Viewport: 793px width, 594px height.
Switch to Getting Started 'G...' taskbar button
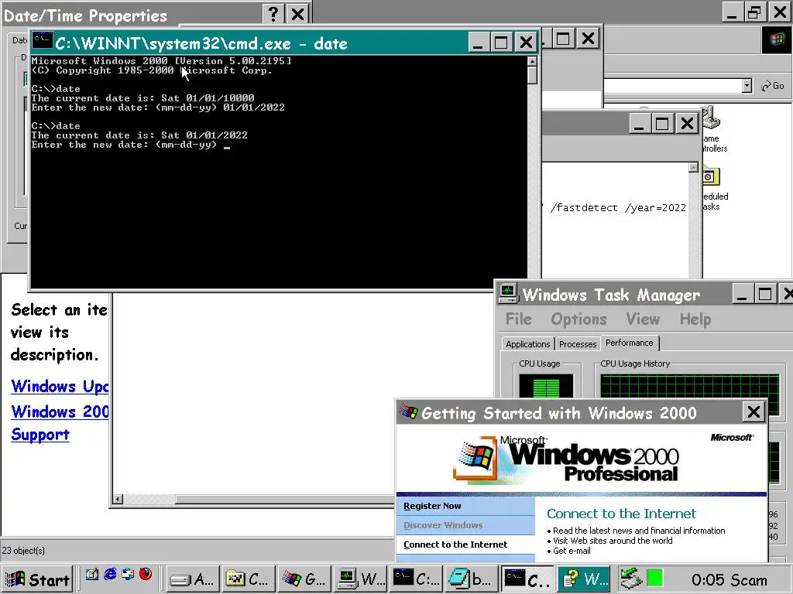[x=304, y=579]
